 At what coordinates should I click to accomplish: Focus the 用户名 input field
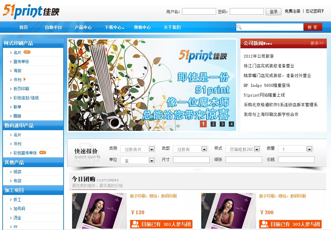coord(199,11)
